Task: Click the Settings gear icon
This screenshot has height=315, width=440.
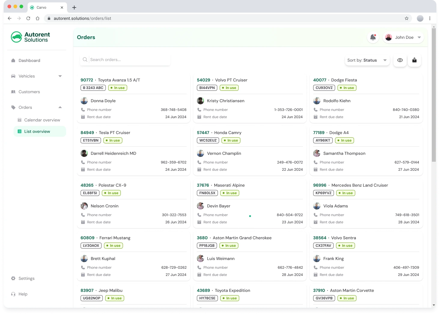Action: coord(13,278)
